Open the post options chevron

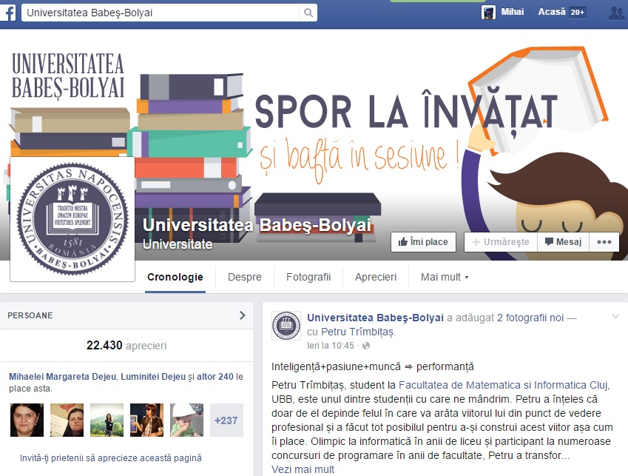pos(615,317)
